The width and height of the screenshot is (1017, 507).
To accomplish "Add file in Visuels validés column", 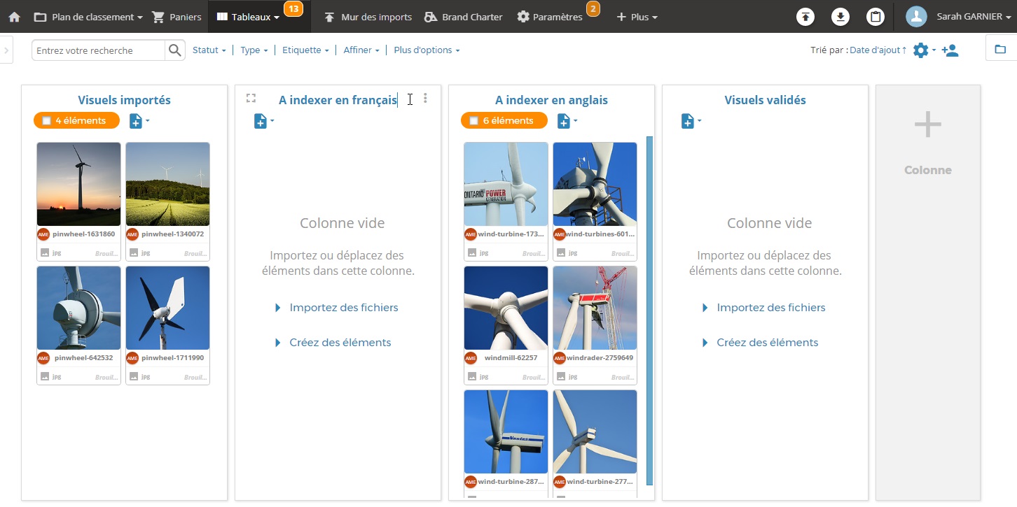I will coord(691,121).
